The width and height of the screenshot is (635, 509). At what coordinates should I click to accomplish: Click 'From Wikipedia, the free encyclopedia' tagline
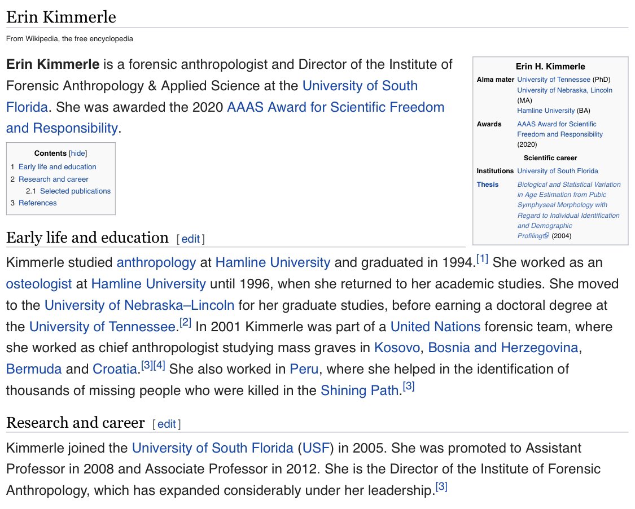point(69,39)
